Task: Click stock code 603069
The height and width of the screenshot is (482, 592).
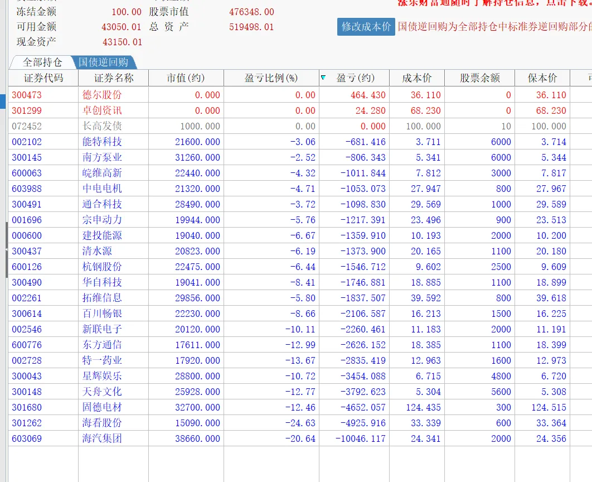Action: [x=27, y=439]
